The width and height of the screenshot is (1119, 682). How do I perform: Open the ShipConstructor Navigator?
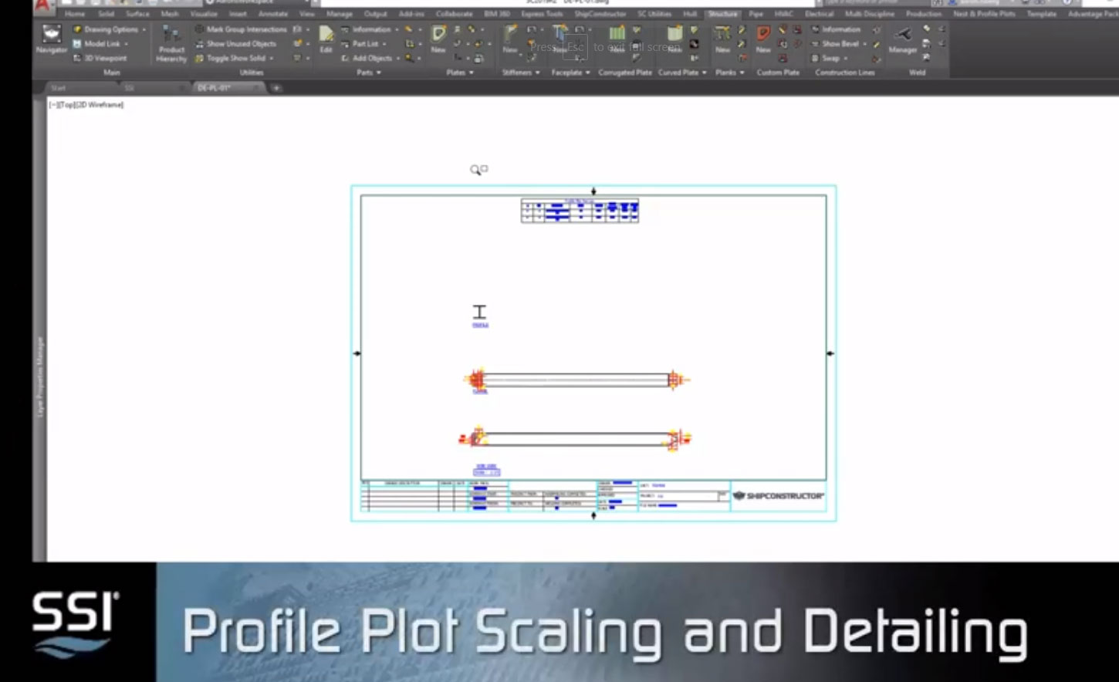(x=49, y=39)
